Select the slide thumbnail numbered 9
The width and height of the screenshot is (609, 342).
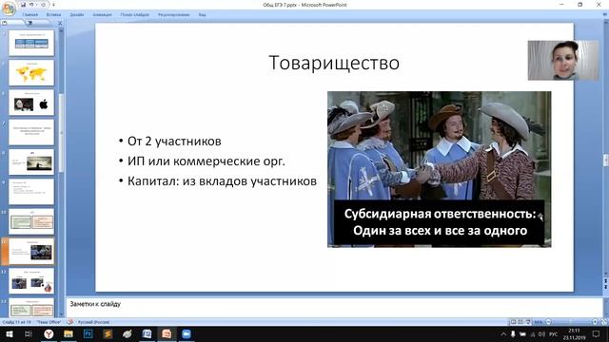[x=31, y=192]
